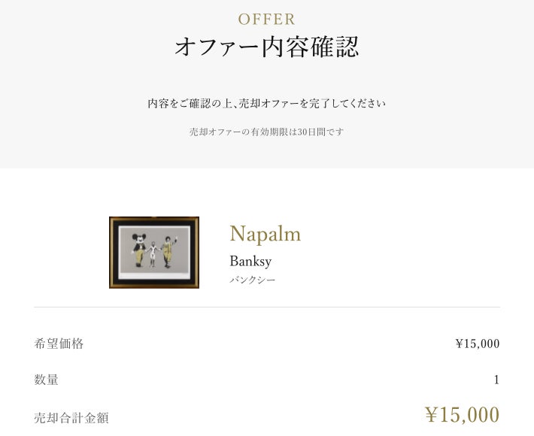Select the Banksy artist name

point(250,262)
